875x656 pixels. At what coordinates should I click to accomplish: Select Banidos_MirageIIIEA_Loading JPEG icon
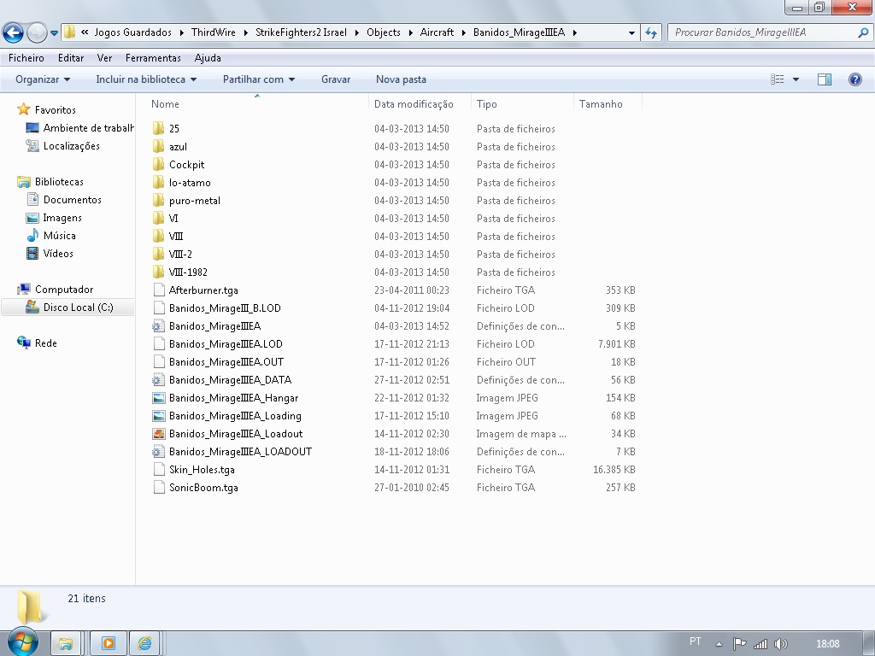pyautogui.click(x=158, y=416)
